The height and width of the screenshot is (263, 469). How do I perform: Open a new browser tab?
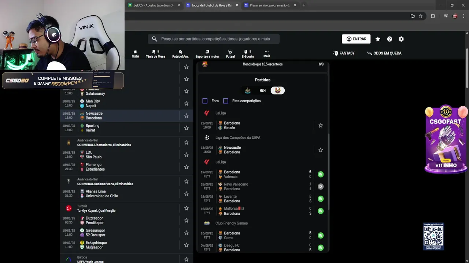pyautogui.click(x=304, y=5)
